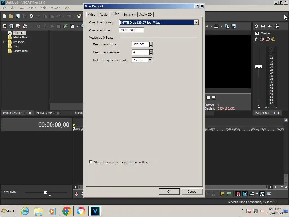Click the Dim Output speaker icon

point(270,26)
